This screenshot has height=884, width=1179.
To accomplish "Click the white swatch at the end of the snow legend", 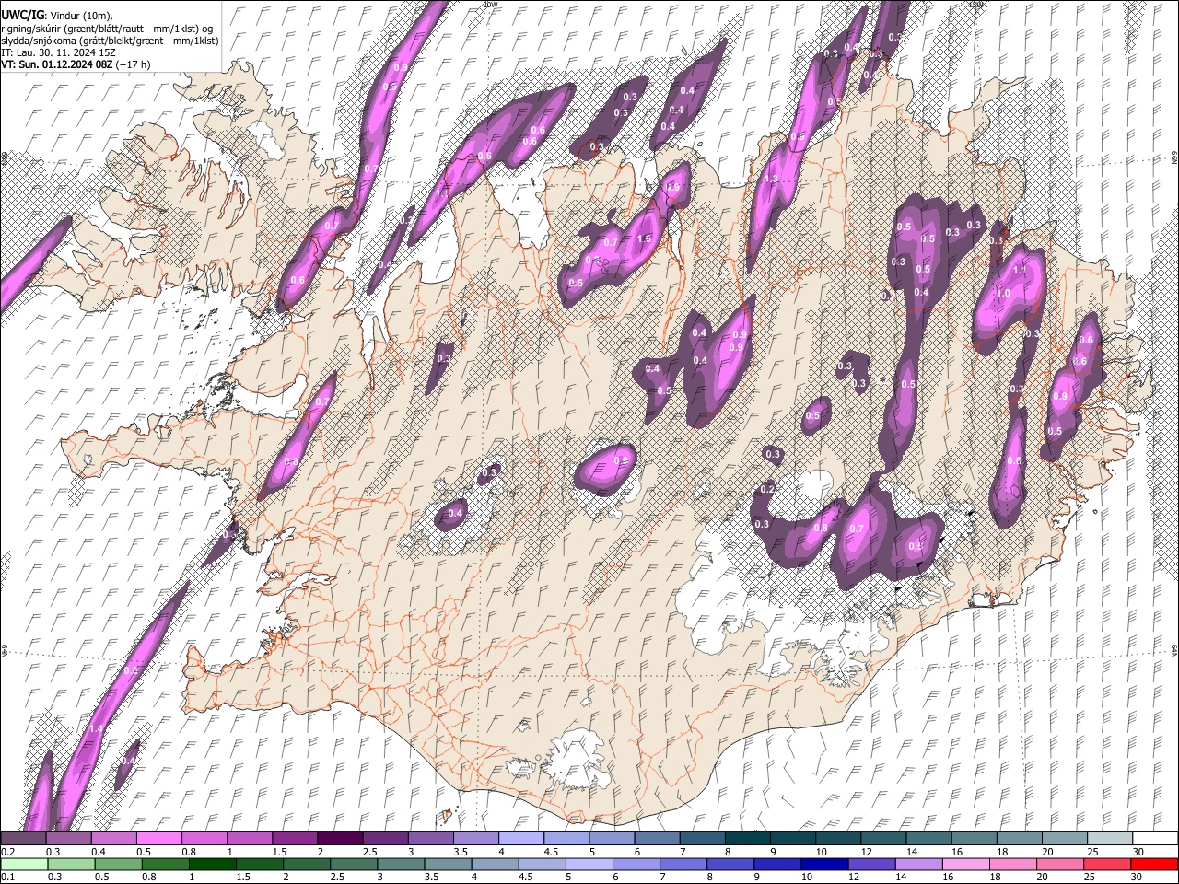I will (1155, 838).
